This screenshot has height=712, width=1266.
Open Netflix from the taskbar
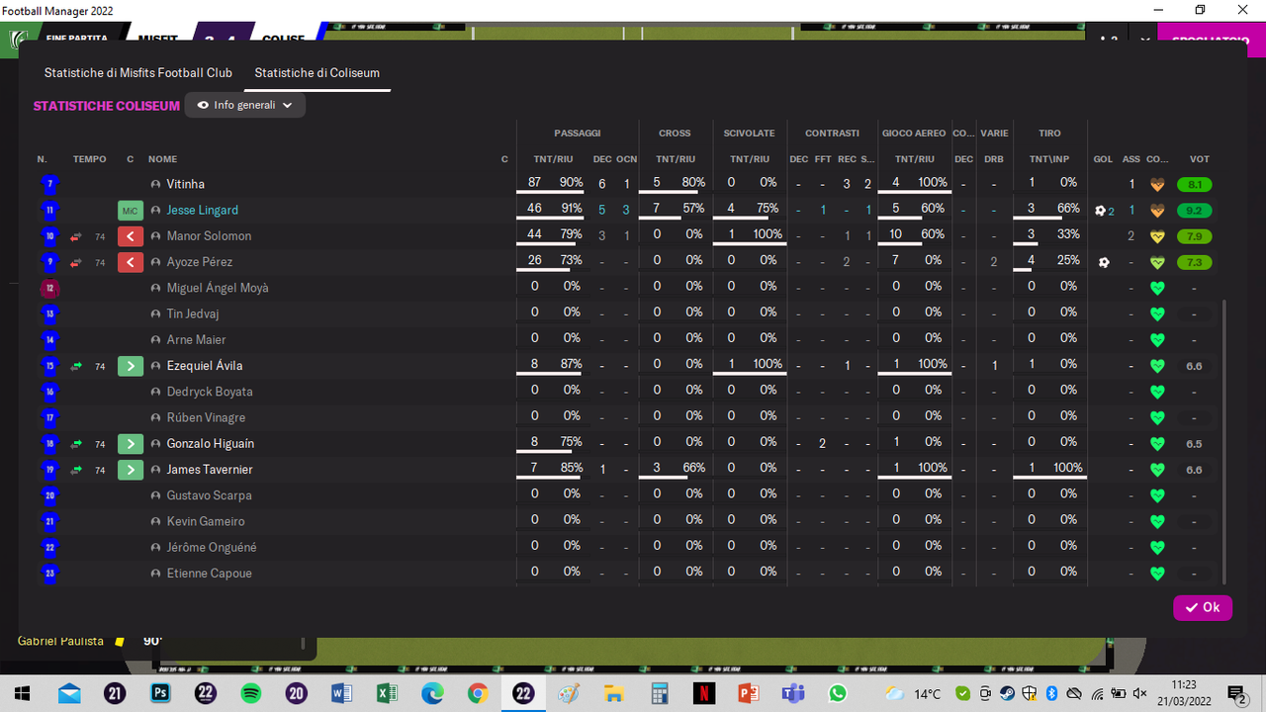(x=703, y=693)
